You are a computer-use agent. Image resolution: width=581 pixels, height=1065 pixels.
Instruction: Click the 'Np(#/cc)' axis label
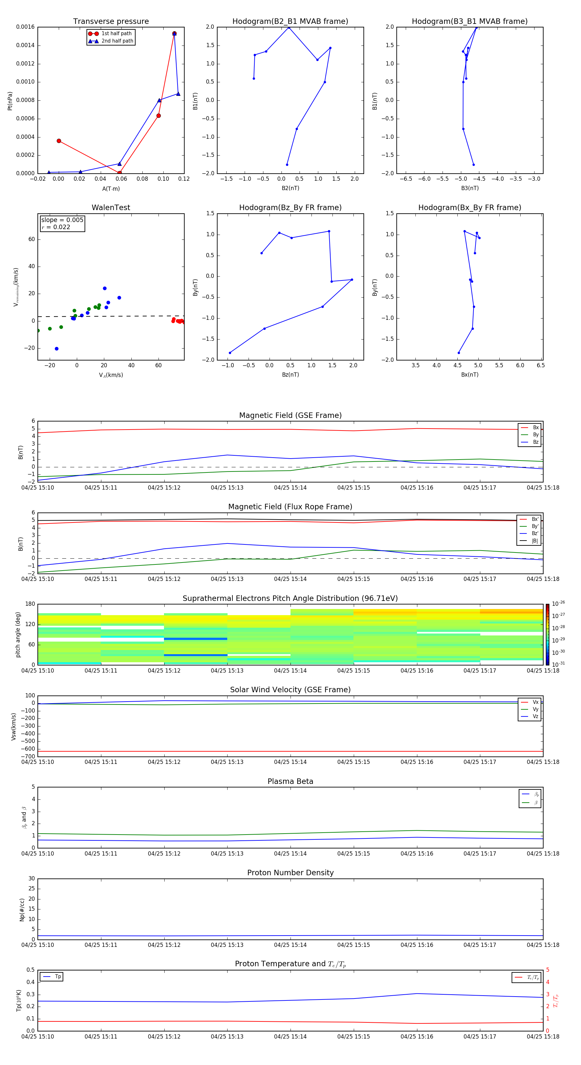click(22, 909)
